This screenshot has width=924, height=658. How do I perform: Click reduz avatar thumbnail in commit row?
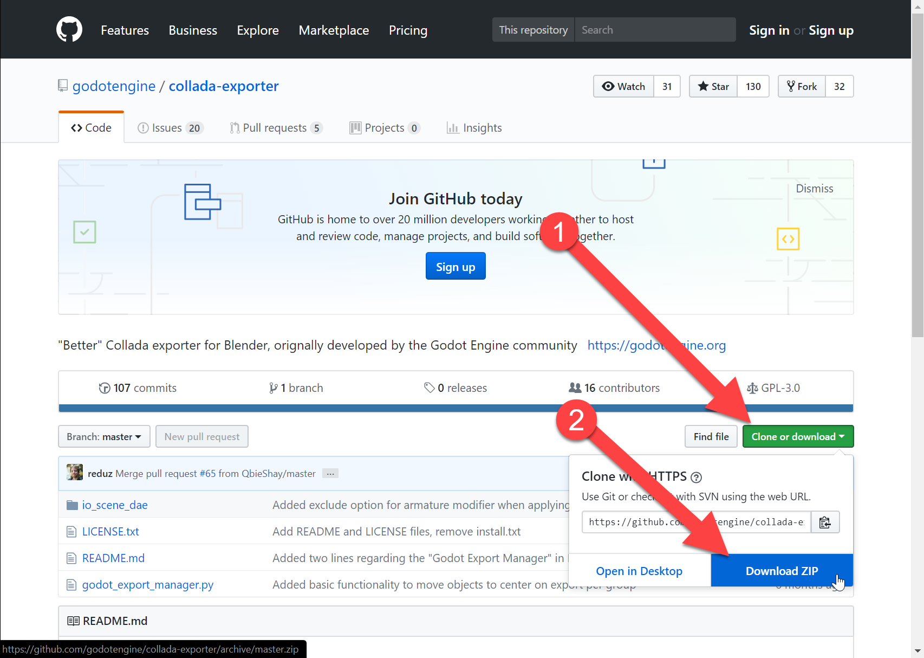click(75, 473)
